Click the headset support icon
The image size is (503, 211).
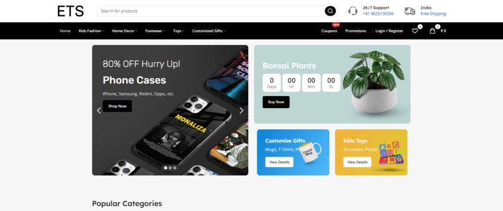(x=353, y=11)
